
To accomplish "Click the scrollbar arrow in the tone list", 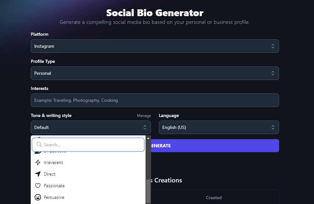I will click(x=148, y=138).
